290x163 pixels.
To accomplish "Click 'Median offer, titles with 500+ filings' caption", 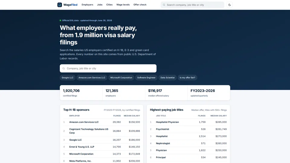I will coord(209,110).
